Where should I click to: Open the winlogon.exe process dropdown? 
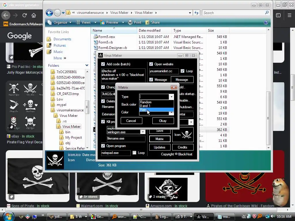coord(143,132)
